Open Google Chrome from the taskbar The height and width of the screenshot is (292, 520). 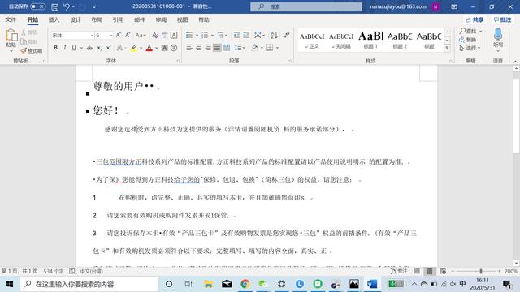[245, 284]
